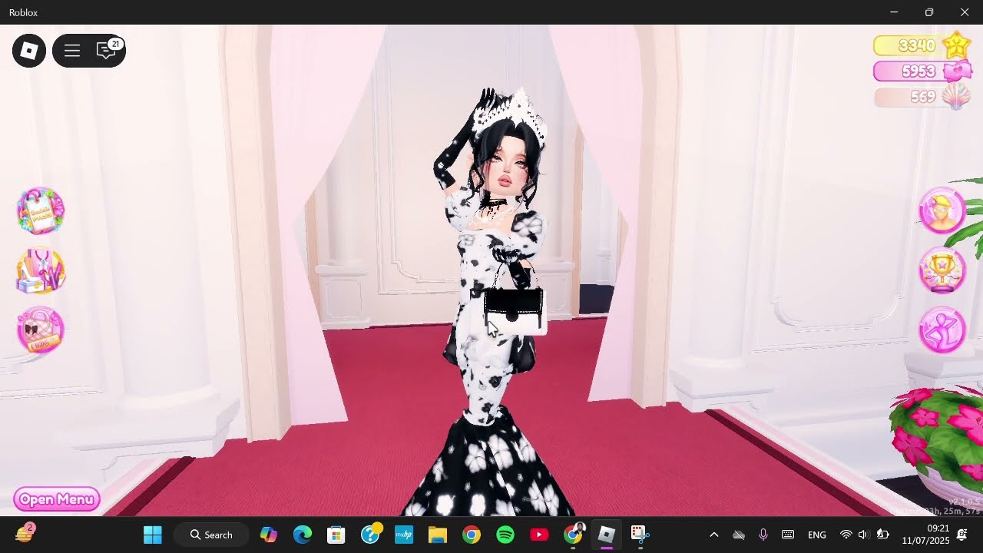Open the hamburger menu next to Roblox logo
Screen dimensions: 983x553
72,51
